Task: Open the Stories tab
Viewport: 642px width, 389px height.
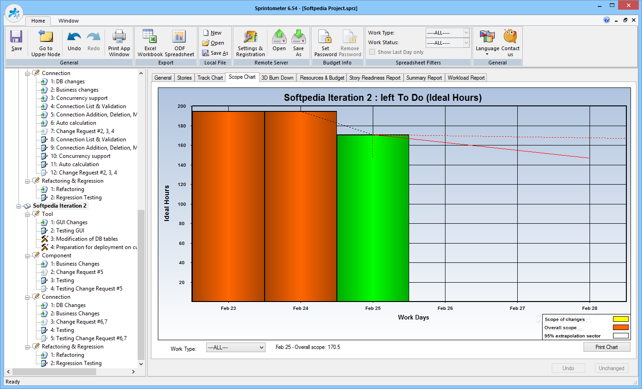Action: (185, 78)
